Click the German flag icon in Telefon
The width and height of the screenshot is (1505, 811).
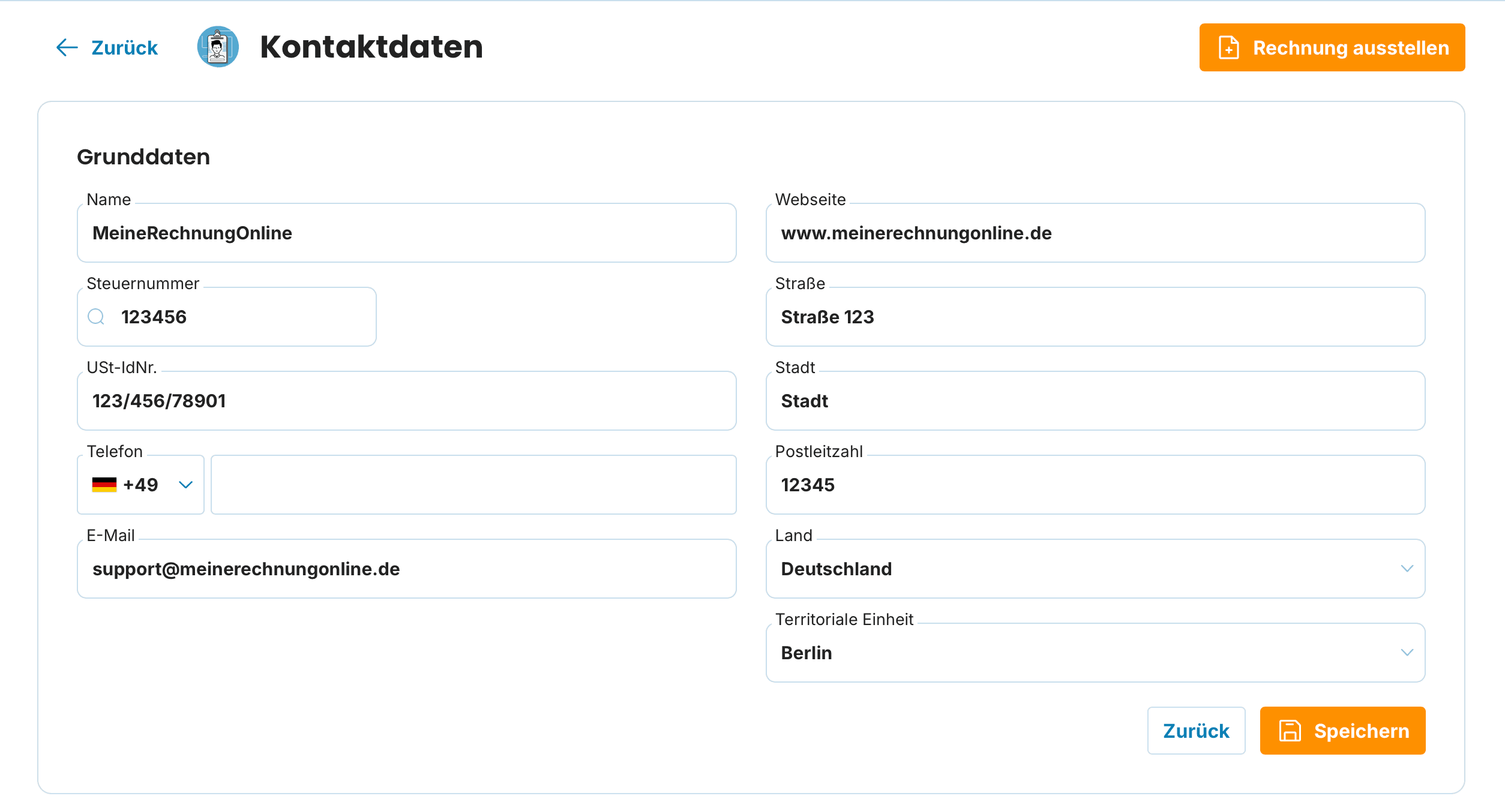point(104,485)
